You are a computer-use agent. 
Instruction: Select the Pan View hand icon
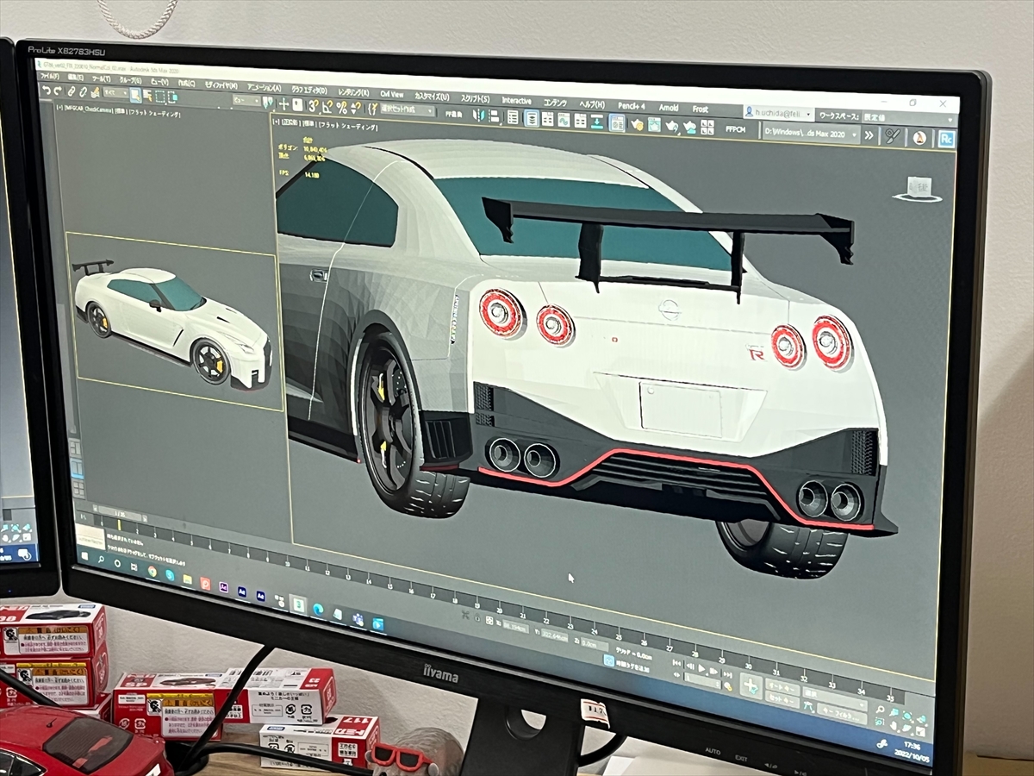pyautogui.click(x=894, y=727)
